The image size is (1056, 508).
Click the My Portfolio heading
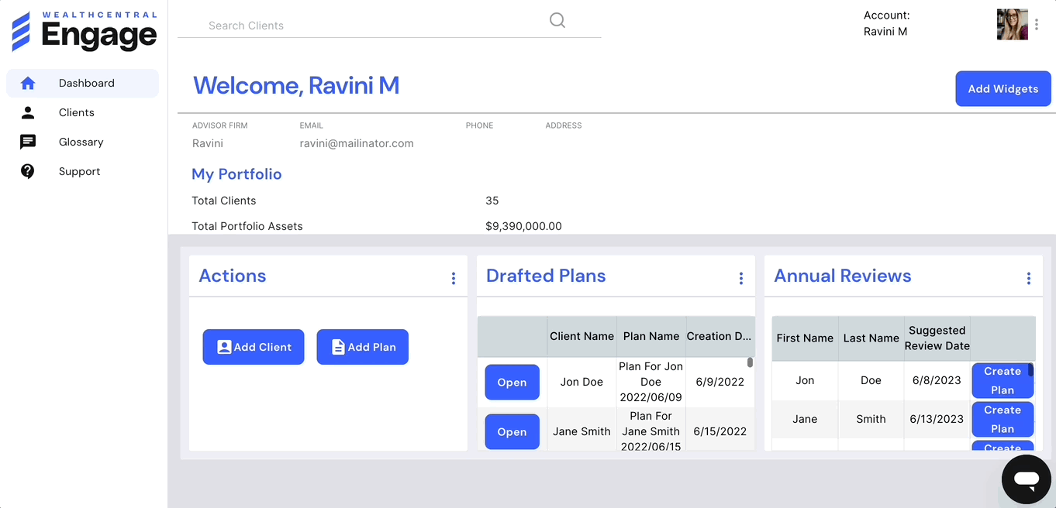(x=236, y=174)
